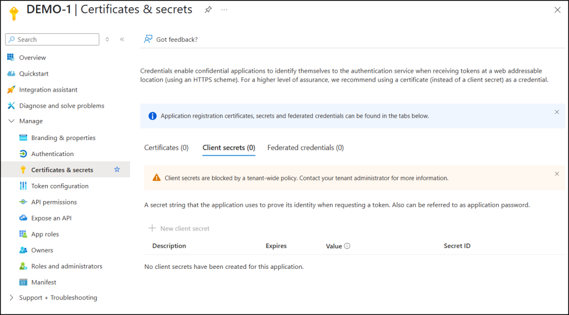Select the Token configuration icon
569x315 pixels.
click(23, 186)
